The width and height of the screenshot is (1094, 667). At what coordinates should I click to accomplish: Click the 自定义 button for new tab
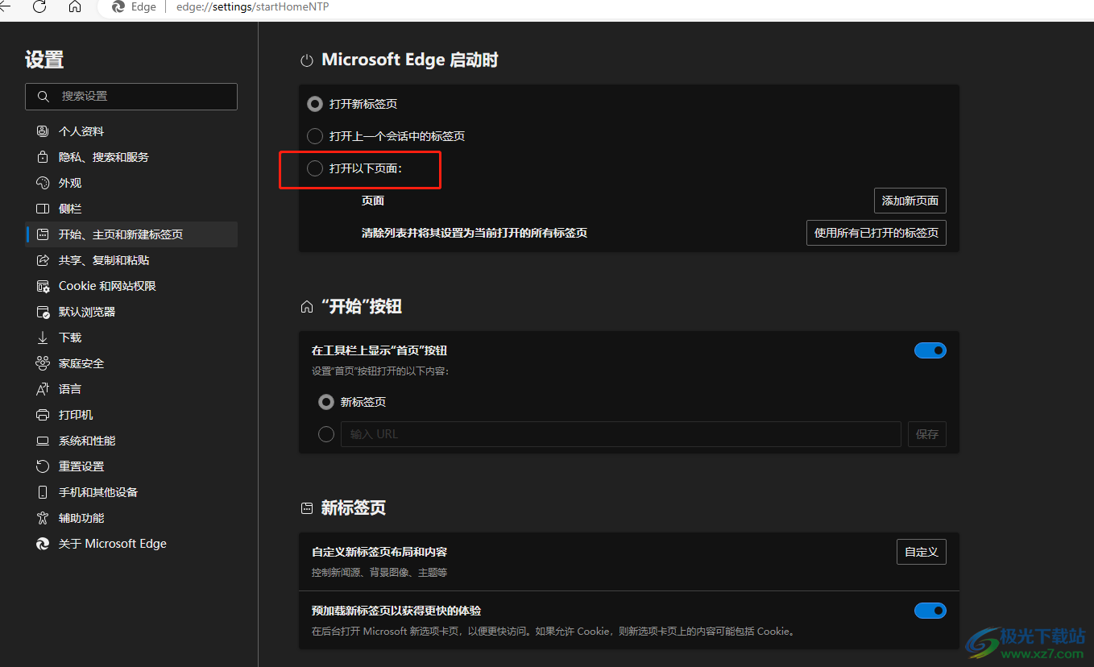(x=922, y=552)
